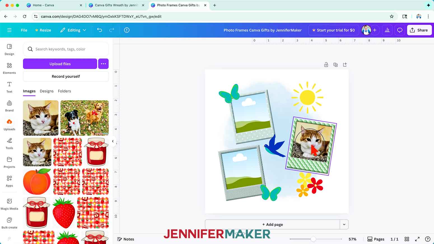Open the Add page dropdown arrow
The width and height of the screenshot is (434, 244).
point(344,224)
